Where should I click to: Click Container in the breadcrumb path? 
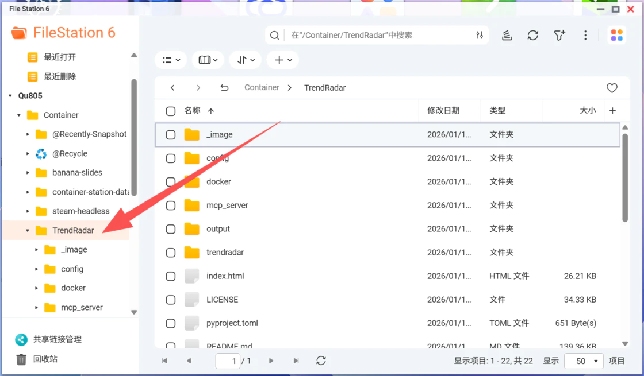[262, 87]
